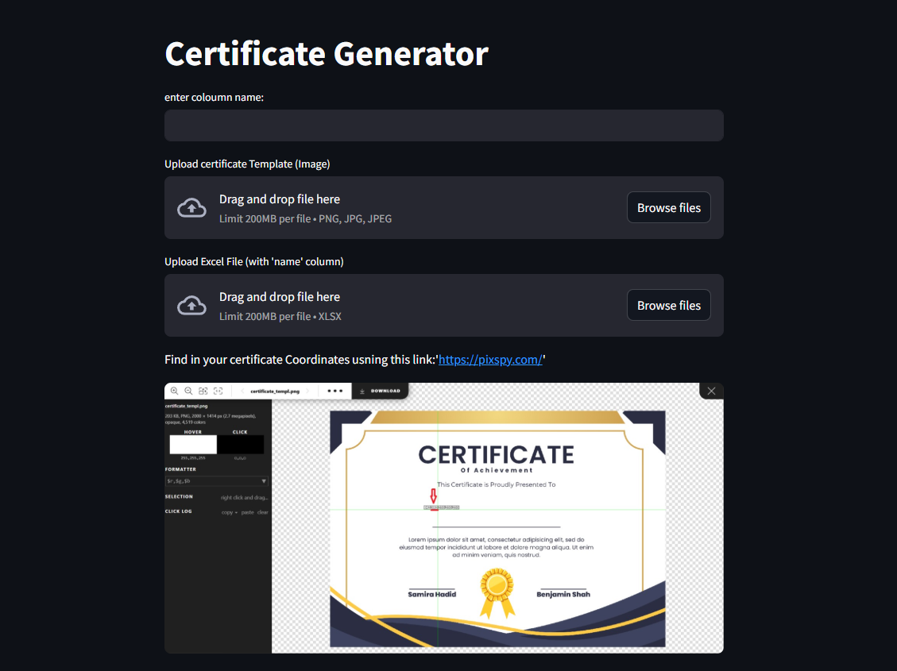Browse files for Excel XLSX upload

pos(669,305)
